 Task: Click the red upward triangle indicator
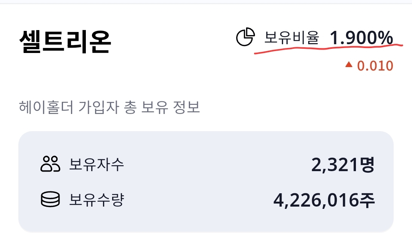coord(349,64)
